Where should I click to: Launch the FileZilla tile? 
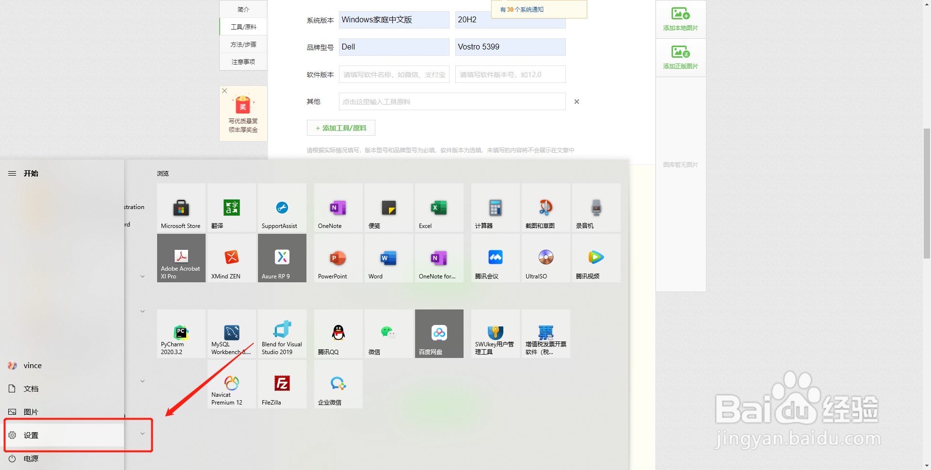click(282, 384)
